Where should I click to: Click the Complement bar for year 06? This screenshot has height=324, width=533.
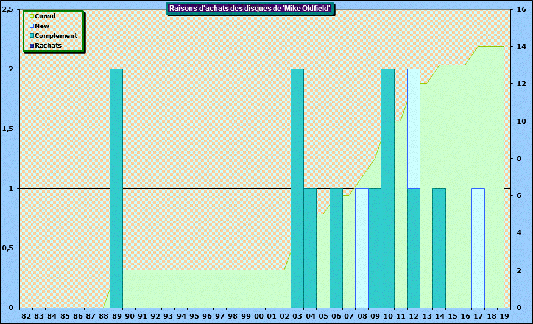coord(336,248)
